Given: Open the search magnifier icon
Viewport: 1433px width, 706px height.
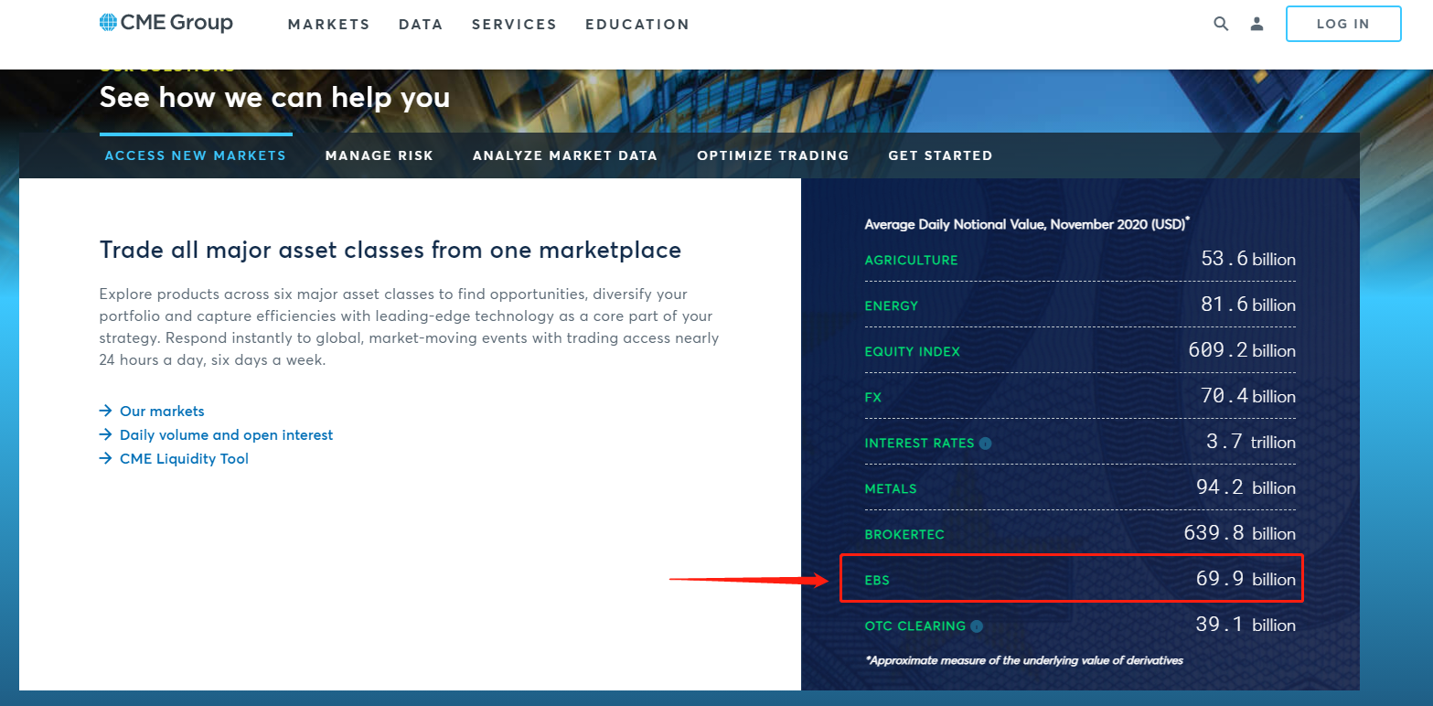Looking at the screenshot, I should (1221, 24).
